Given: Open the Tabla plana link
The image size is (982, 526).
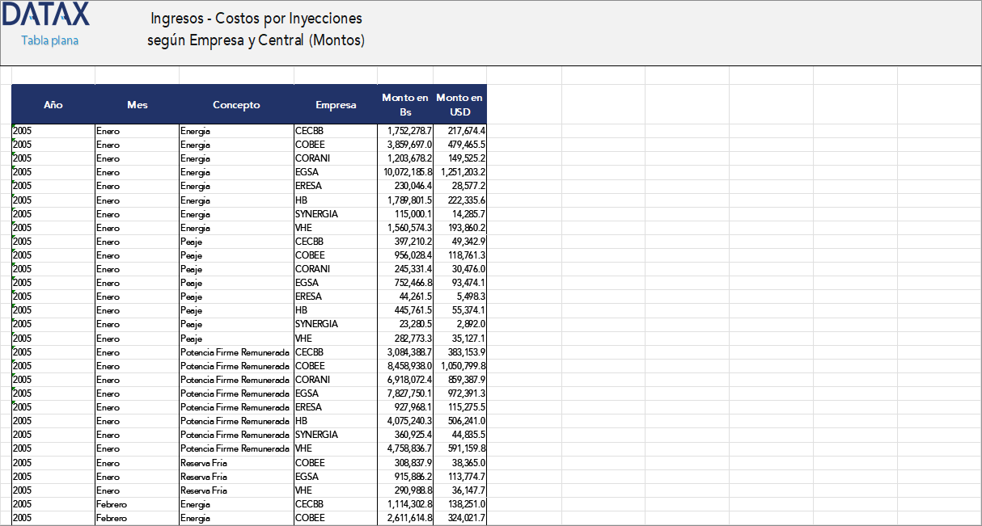Looking at the screenshot, I should point(50,40).
